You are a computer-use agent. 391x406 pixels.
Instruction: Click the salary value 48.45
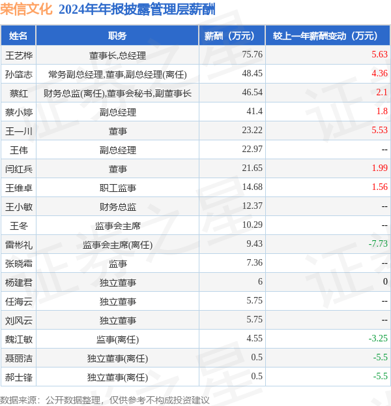tap(252, 73)
